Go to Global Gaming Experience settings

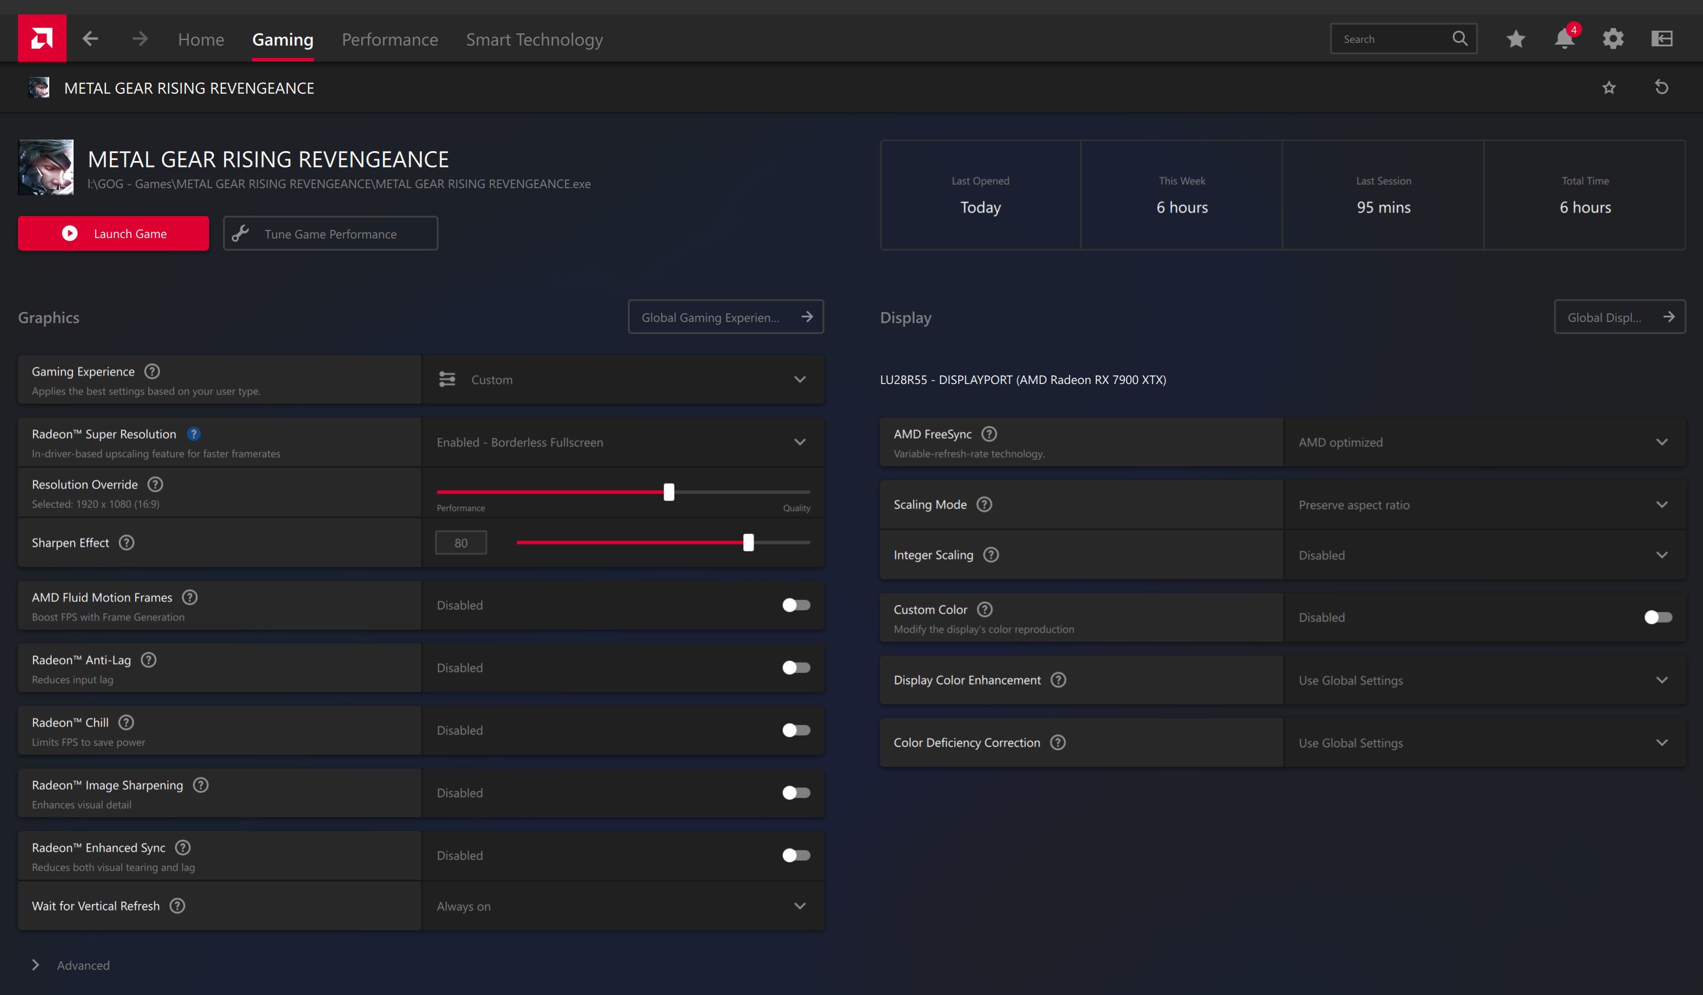(x=726, y=317)
